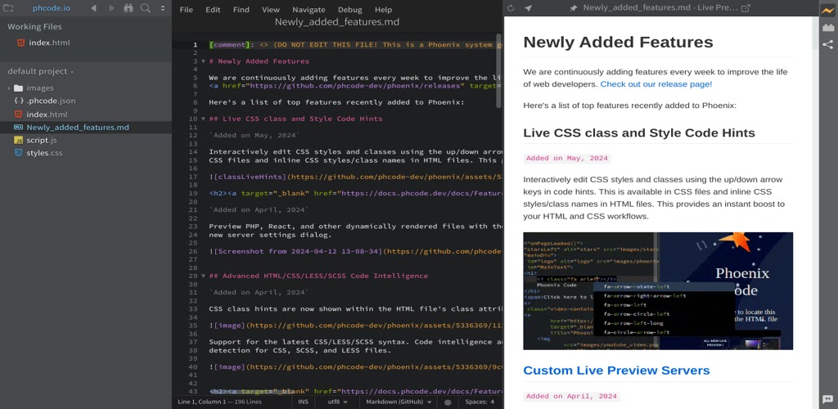Click the binoculars find-in-files icon
This screenshot has height=409, width=838.
pos(128,8)
